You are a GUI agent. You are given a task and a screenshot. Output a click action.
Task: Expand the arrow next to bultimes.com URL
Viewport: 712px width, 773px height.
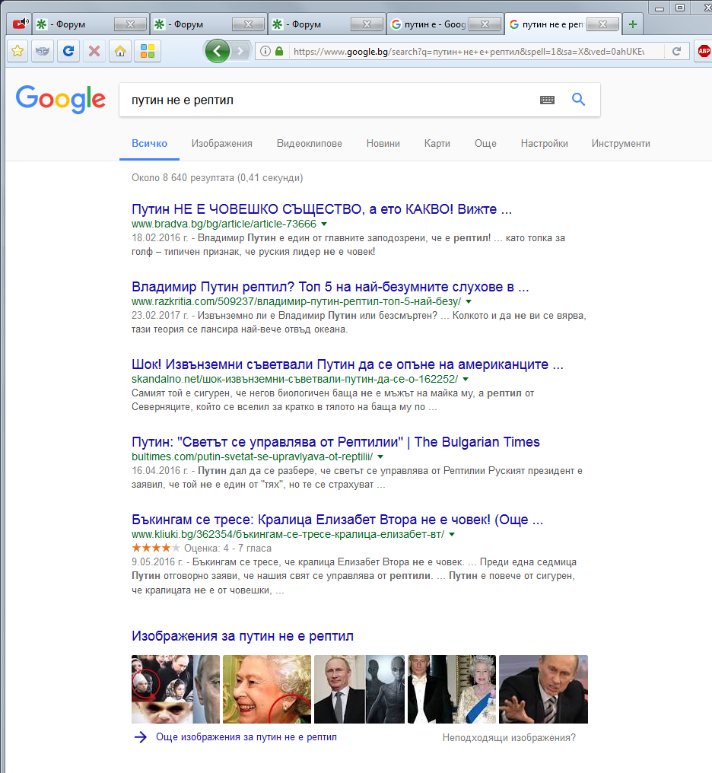tap(380, 457)
